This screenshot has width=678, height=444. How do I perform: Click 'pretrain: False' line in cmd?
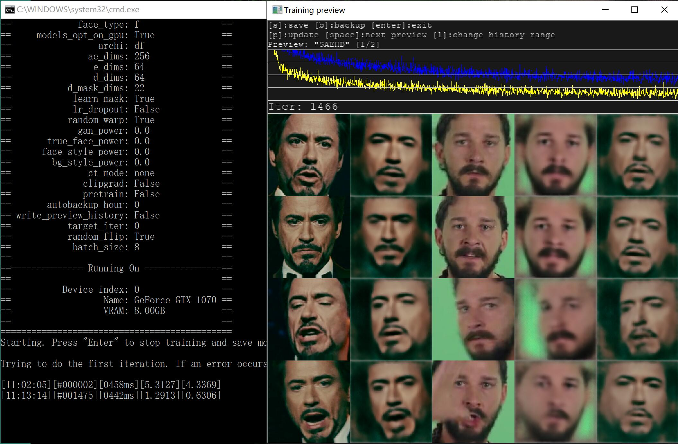tap(121, 194)
